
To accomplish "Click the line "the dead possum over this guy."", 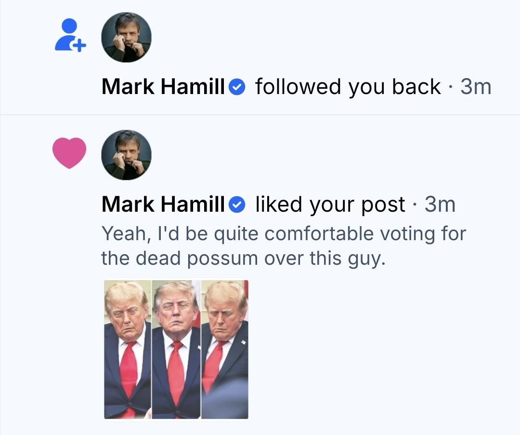I will pos(244,259).
